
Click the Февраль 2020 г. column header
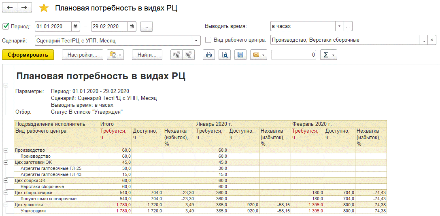(x=339, y=124)
